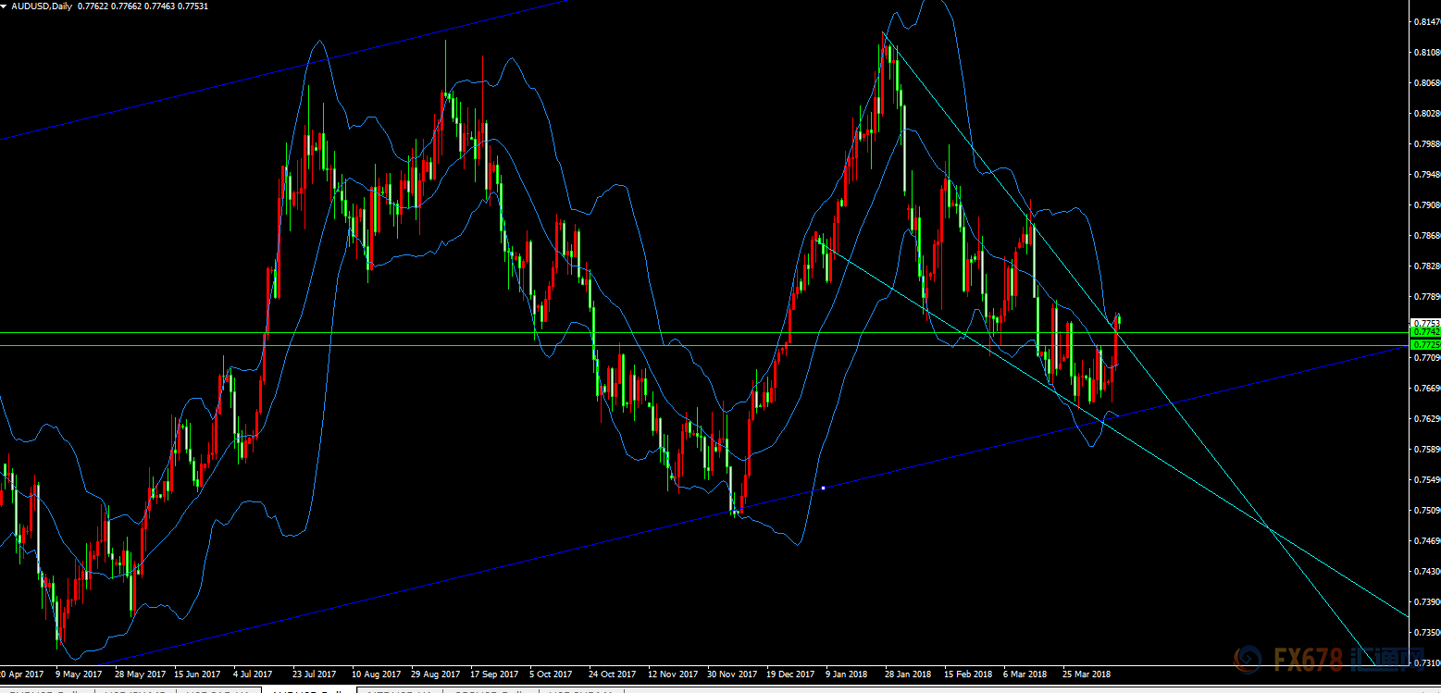This screenshot has width=1441, height=693.
Task: Select the green price label 0.7725
Action: [1424, 344]
